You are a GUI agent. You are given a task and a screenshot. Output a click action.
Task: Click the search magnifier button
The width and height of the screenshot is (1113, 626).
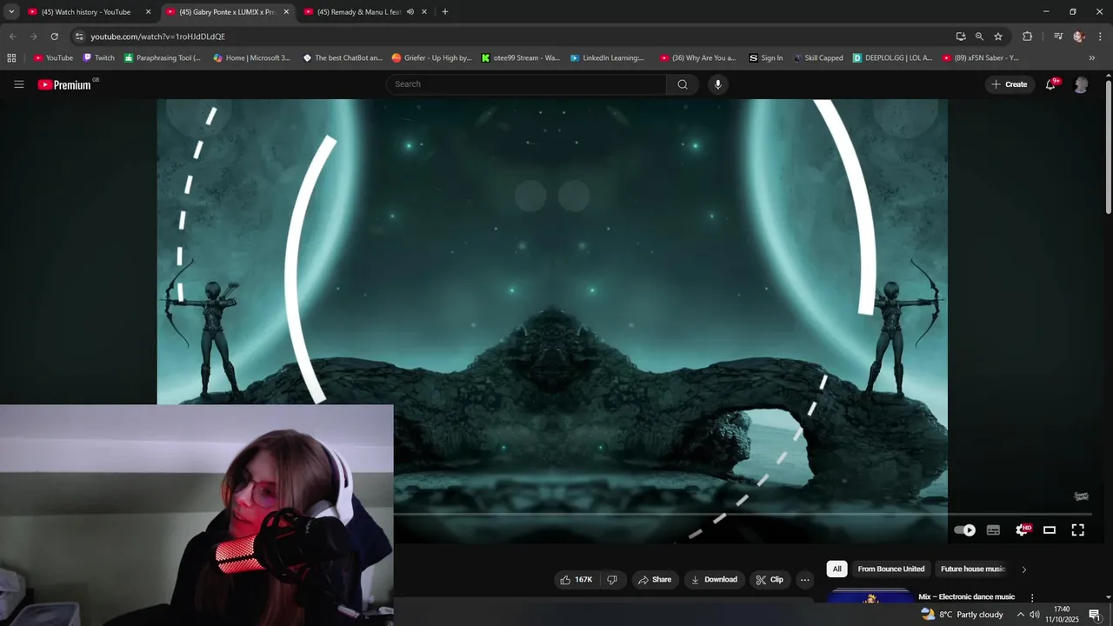pyautogui.click(x=683, y=84)
